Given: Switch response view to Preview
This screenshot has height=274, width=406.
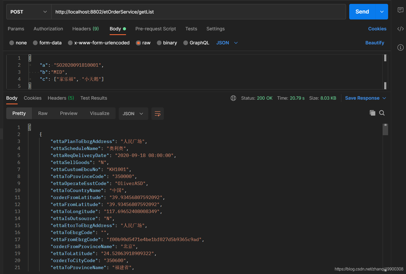Looking at the screenshot, I should point(69,113).
